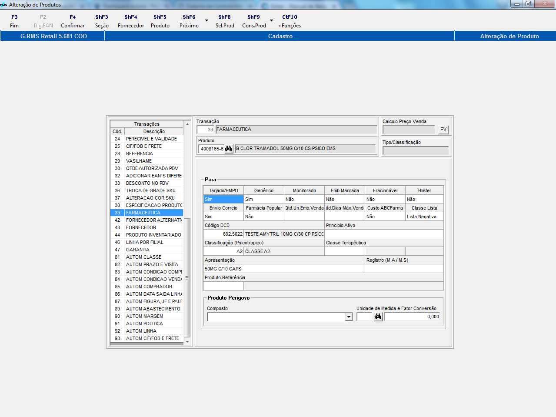The width and height of the screenshot is (556, 417).
Task: Select transaction 37 ALTERACAO COR SKU
Action: [x=146, y=198]
